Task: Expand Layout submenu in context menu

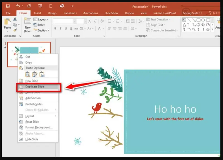Action: pyautogui.click(x=38, y=116)
